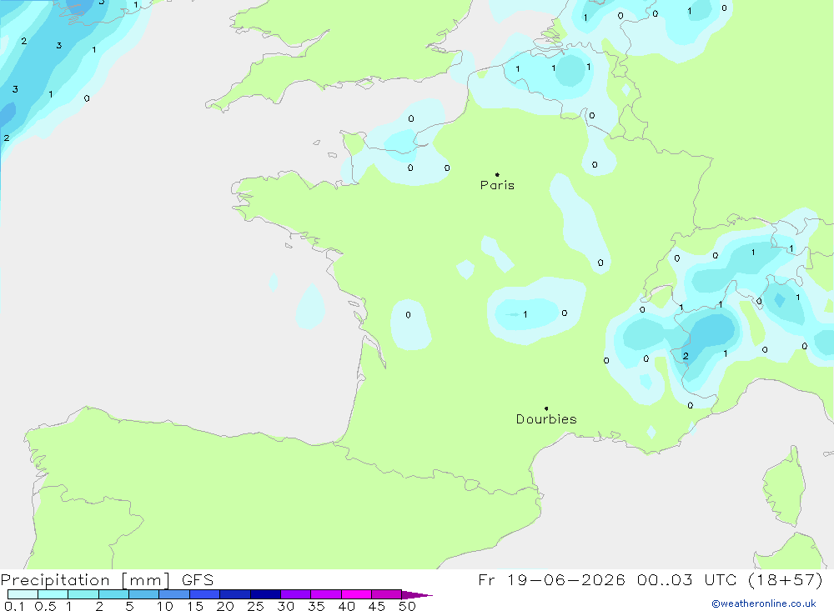Click the 30 legend scale label
Screen dimensions: 834x611
(285, 606)
